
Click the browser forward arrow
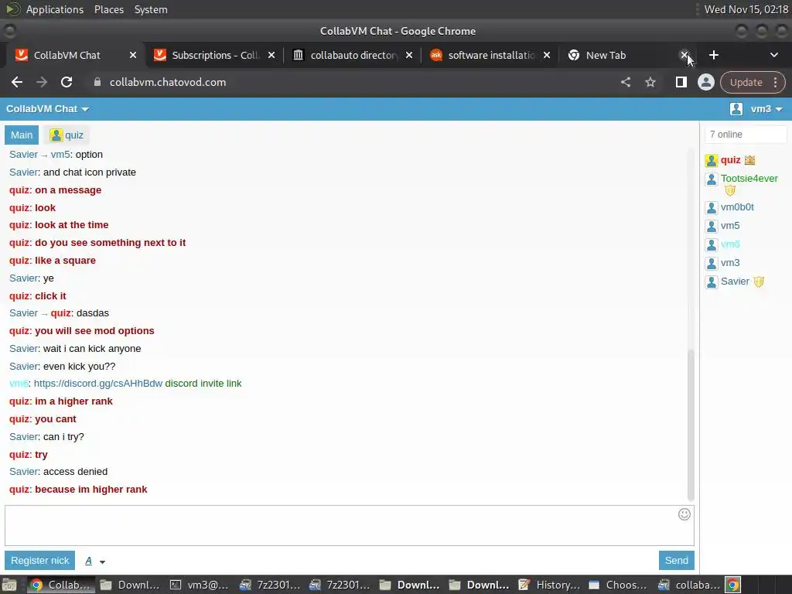[42, 82]
